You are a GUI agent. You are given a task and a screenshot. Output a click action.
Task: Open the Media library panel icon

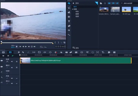[x=69, y=3]
